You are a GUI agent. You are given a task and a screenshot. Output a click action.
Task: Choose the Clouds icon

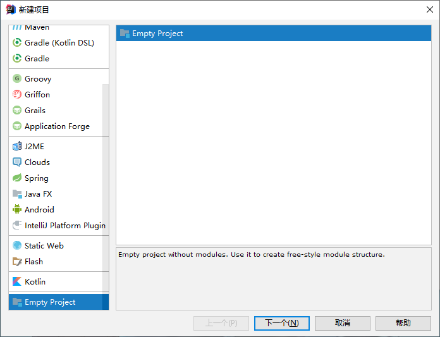(17, 162)
